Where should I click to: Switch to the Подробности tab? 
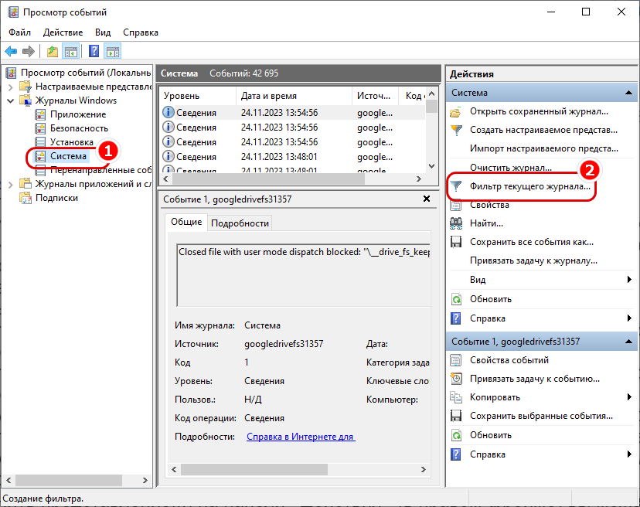pos(240,223)
